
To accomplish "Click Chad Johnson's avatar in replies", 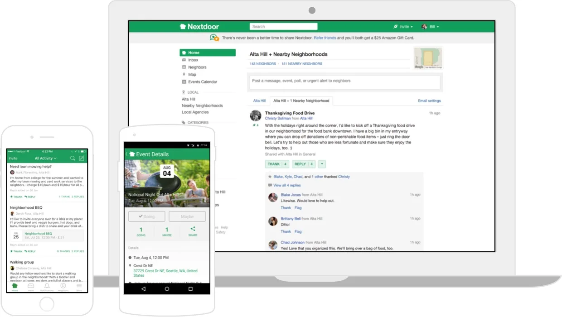I will coord(273,245).
